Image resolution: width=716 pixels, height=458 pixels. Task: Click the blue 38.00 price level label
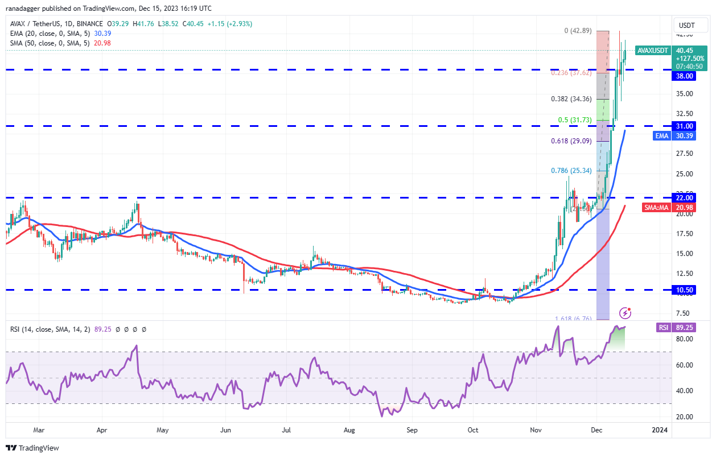point(684,76)
